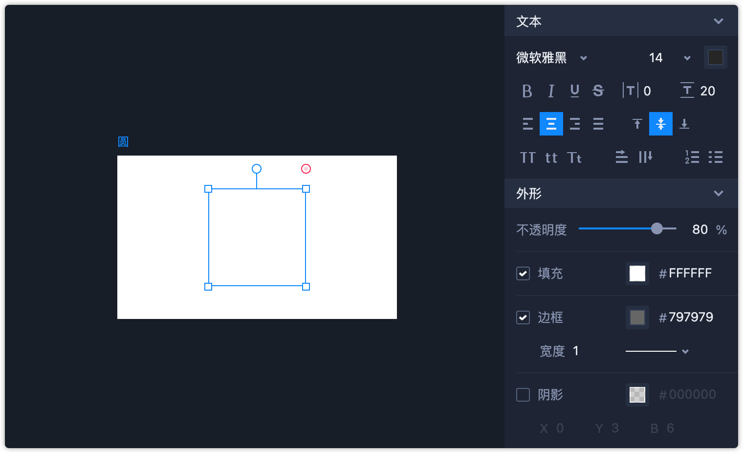Toggle bold text formatting

pyautogui.click(x=527, y=91)
